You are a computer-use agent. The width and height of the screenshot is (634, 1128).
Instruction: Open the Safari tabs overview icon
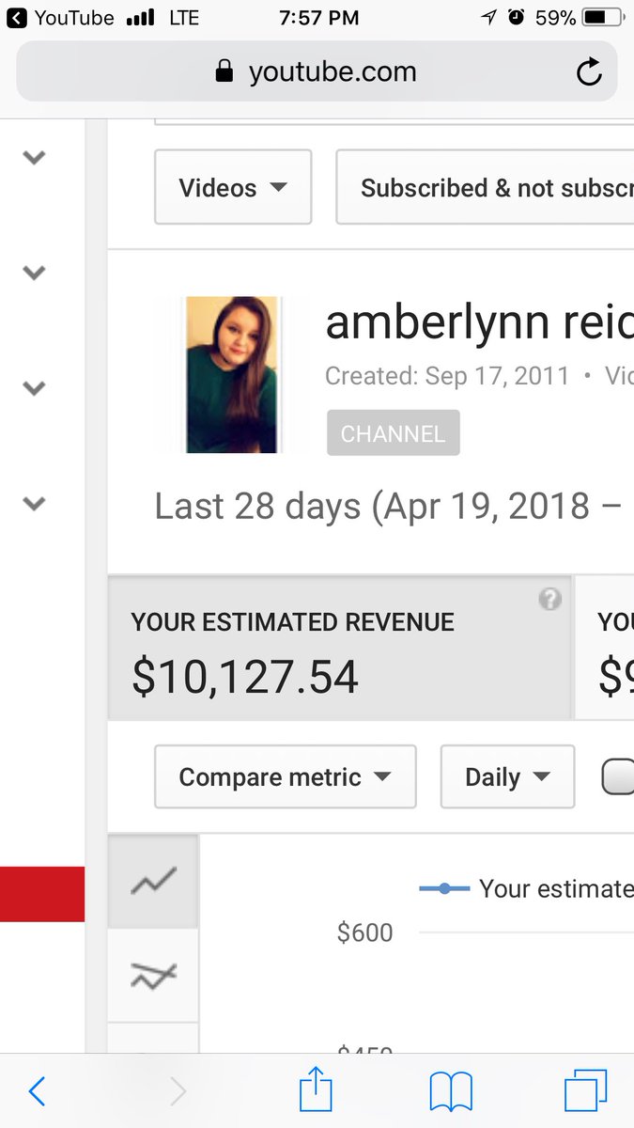coord(586,1091)
